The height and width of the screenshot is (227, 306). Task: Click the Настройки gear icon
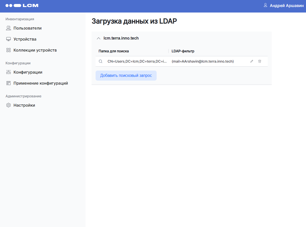tap(8, 105)
